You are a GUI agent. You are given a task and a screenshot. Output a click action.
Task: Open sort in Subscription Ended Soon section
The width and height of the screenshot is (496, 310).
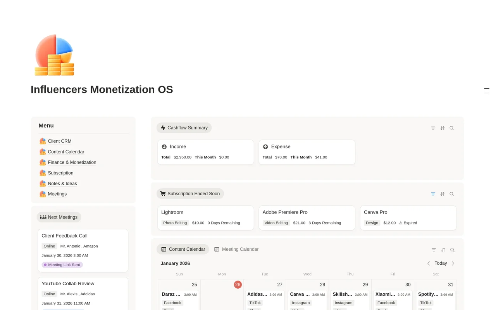[443, 194]
